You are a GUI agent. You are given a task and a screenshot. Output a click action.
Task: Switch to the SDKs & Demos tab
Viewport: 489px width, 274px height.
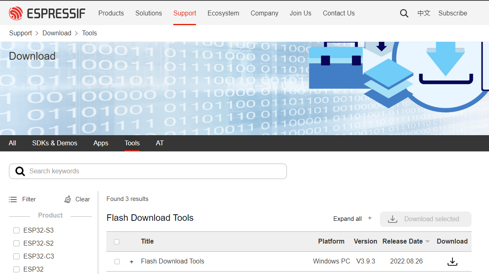pos(54,143)
